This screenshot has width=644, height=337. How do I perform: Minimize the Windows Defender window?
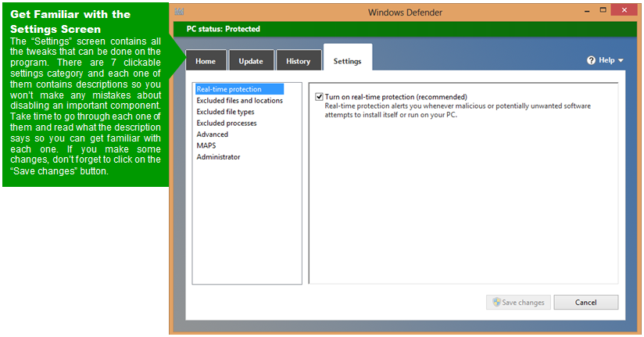pyautogui.click(x=587, y=10)
